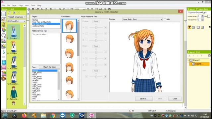Open the Layer menu
The height and width of the screenshot is (119, 212).
click(x=14, y=5)
